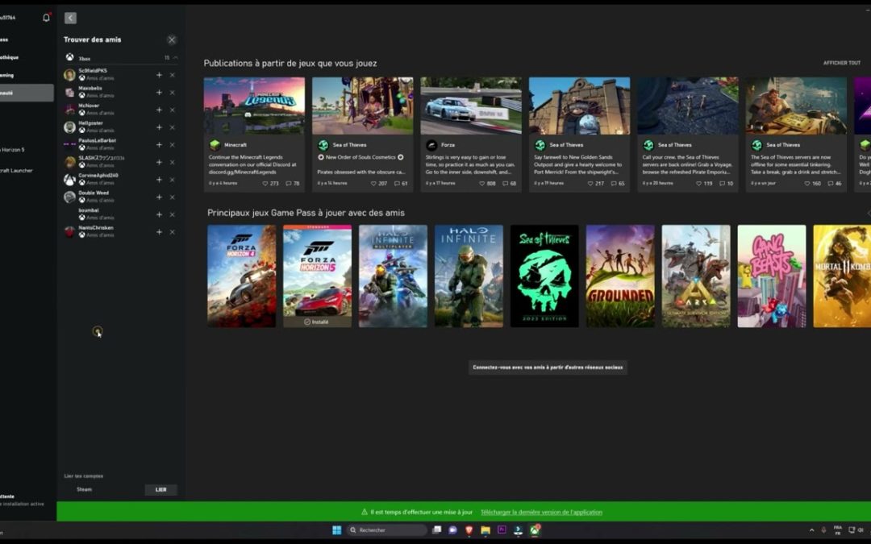The image size is (871, 544).
Task: Collapse the Xbox friends suggestions section
Action: click(x=175, y=58)
